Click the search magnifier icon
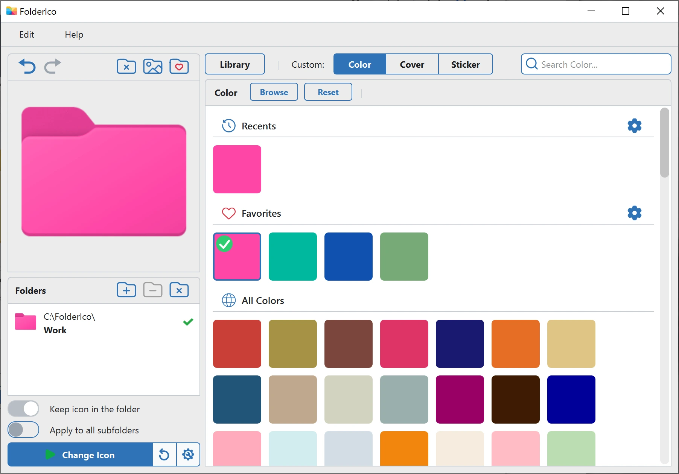The width and height of the screenshot is (679, 474). point(531,64)
